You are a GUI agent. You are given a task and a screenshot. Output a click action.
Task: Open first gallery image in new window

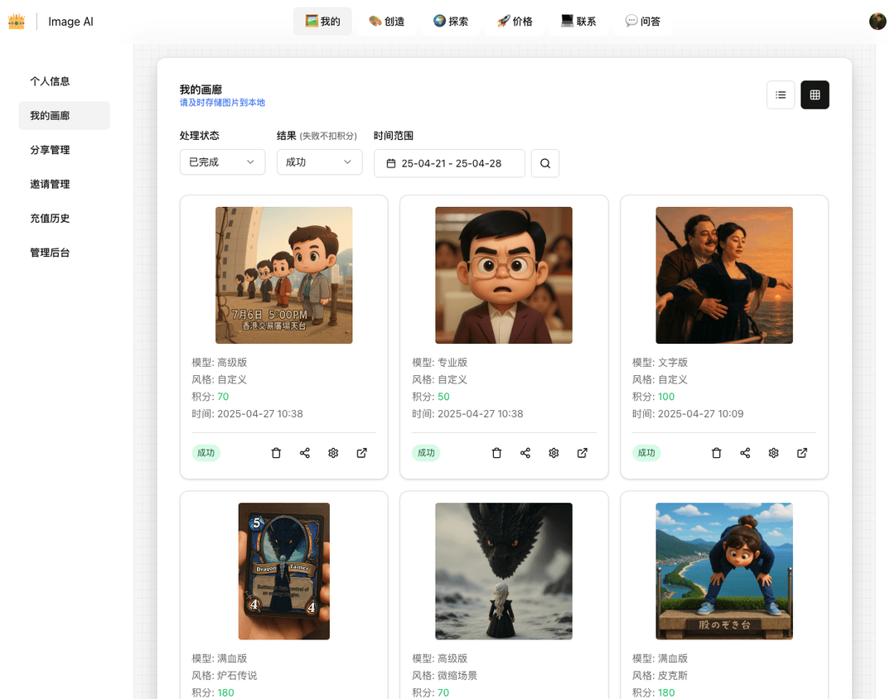(x=362, y=453)
